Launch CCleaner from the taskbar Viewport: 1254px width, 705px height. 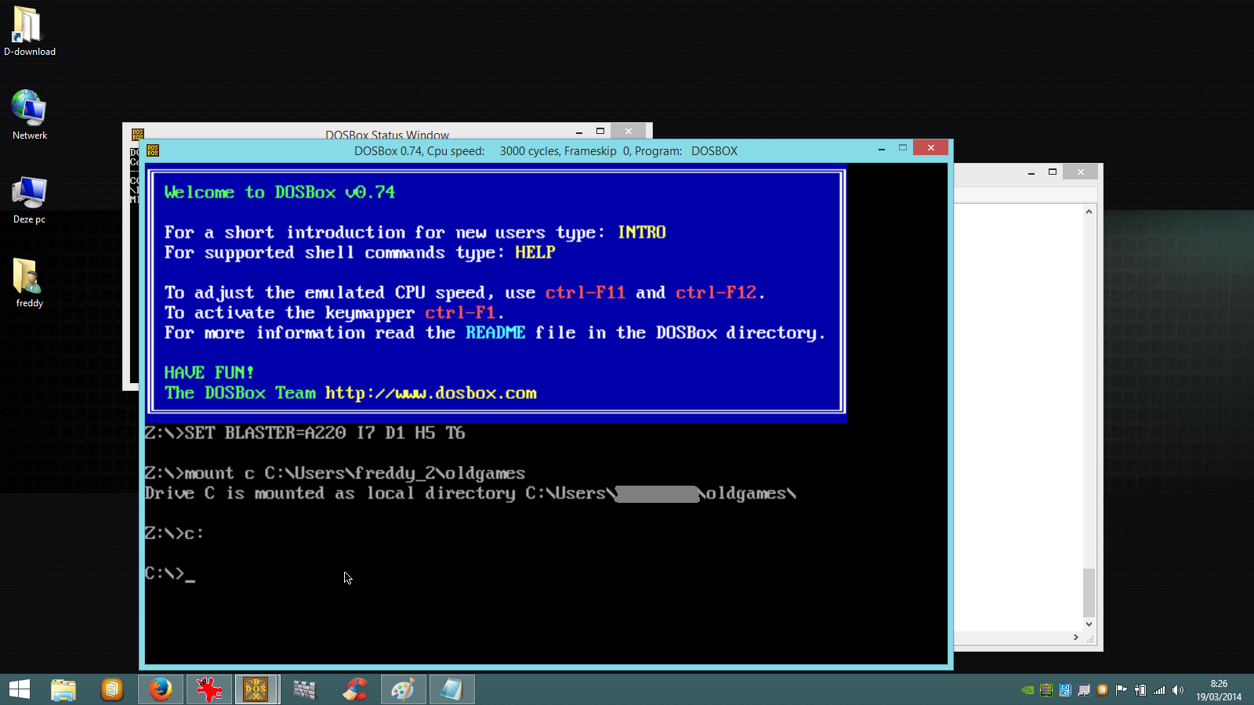coord(355,689)
